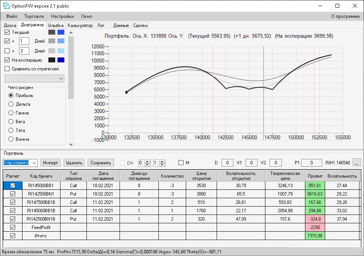
Task: Pick the gray swatch for +1 Дней
Action: coord(52,41)
